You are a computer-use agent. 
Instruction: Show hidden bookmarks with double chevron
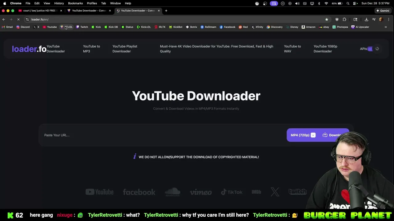coord(386,27)
